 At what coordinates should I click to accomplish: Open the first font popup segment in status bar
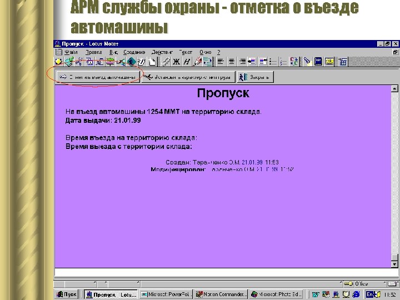(x=81, y=283)
